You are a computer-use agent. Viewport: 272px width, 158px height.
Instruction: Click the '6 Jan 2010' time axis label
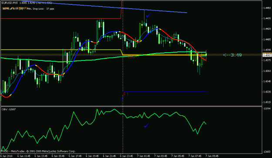coord(7,156)
